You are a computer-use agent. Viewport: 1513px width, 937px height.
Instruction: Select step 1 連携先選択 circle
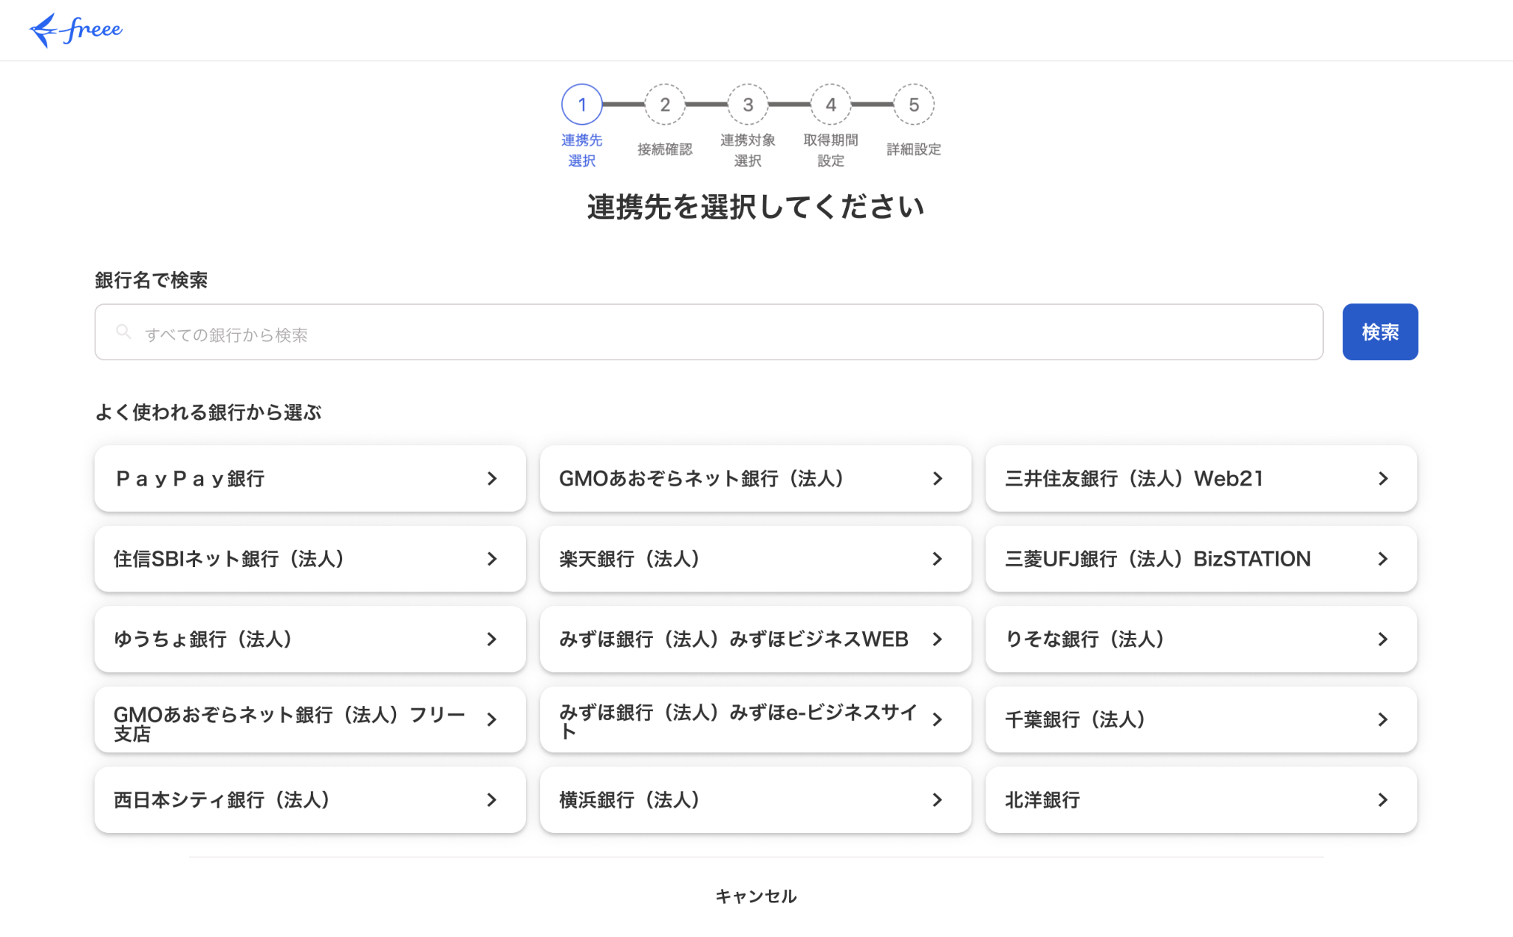point(582,105)
